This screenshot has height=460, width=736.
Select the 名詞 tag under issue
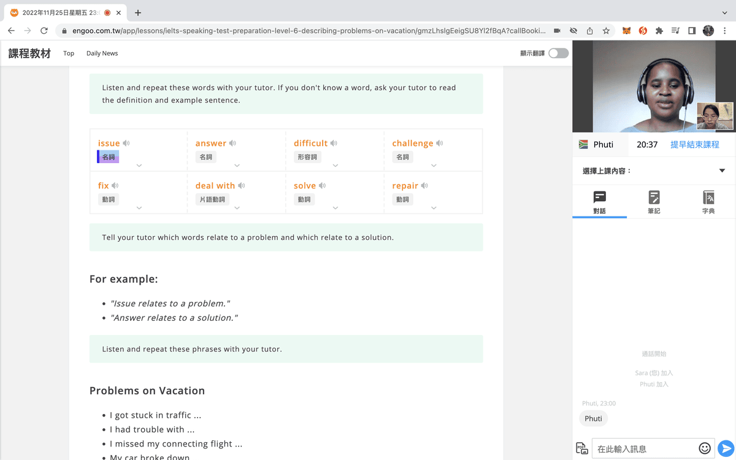[x=109, y=157]
